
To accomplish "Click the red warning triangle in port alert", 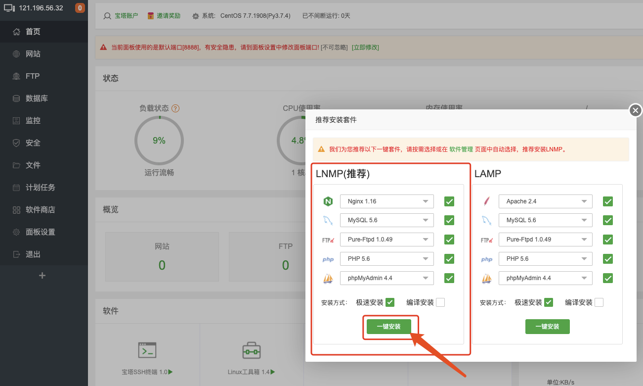I will tap(103, 48).
